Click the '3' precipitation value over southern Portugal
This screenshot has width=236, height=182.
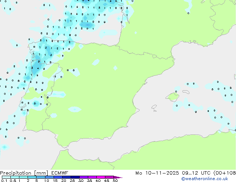35,104
